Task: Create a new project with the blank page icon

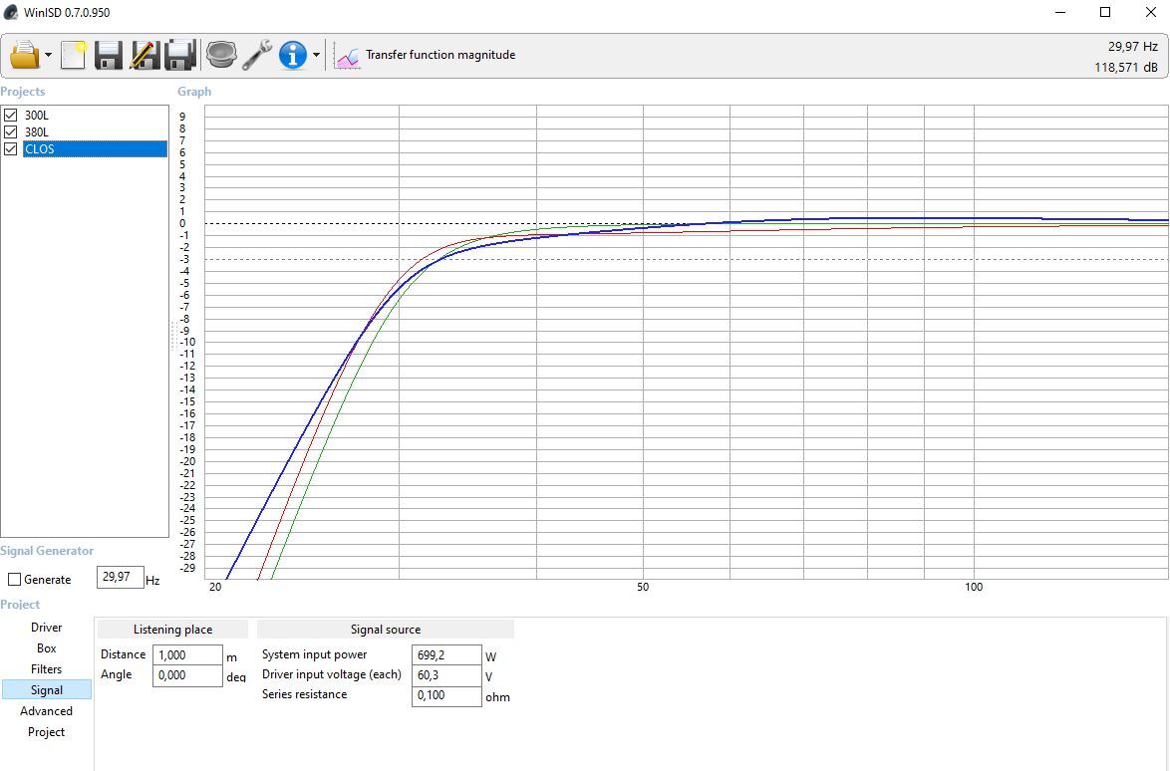Action: pos(73,55)
